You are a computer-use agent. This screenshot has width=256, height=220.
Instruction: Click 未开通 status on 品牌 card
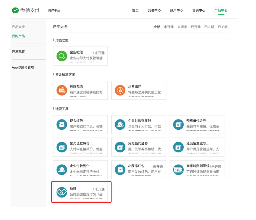(x=99, y=189)
